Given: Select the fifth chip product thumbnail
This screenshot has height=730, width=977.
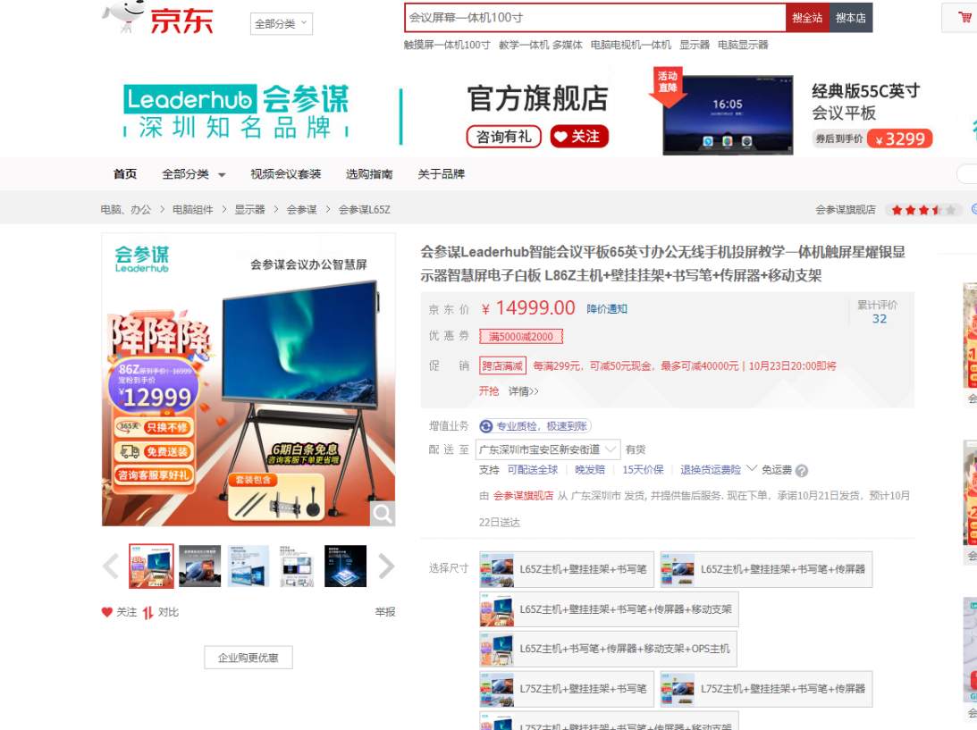Looking at the screenshot, I should click(345, 566).
